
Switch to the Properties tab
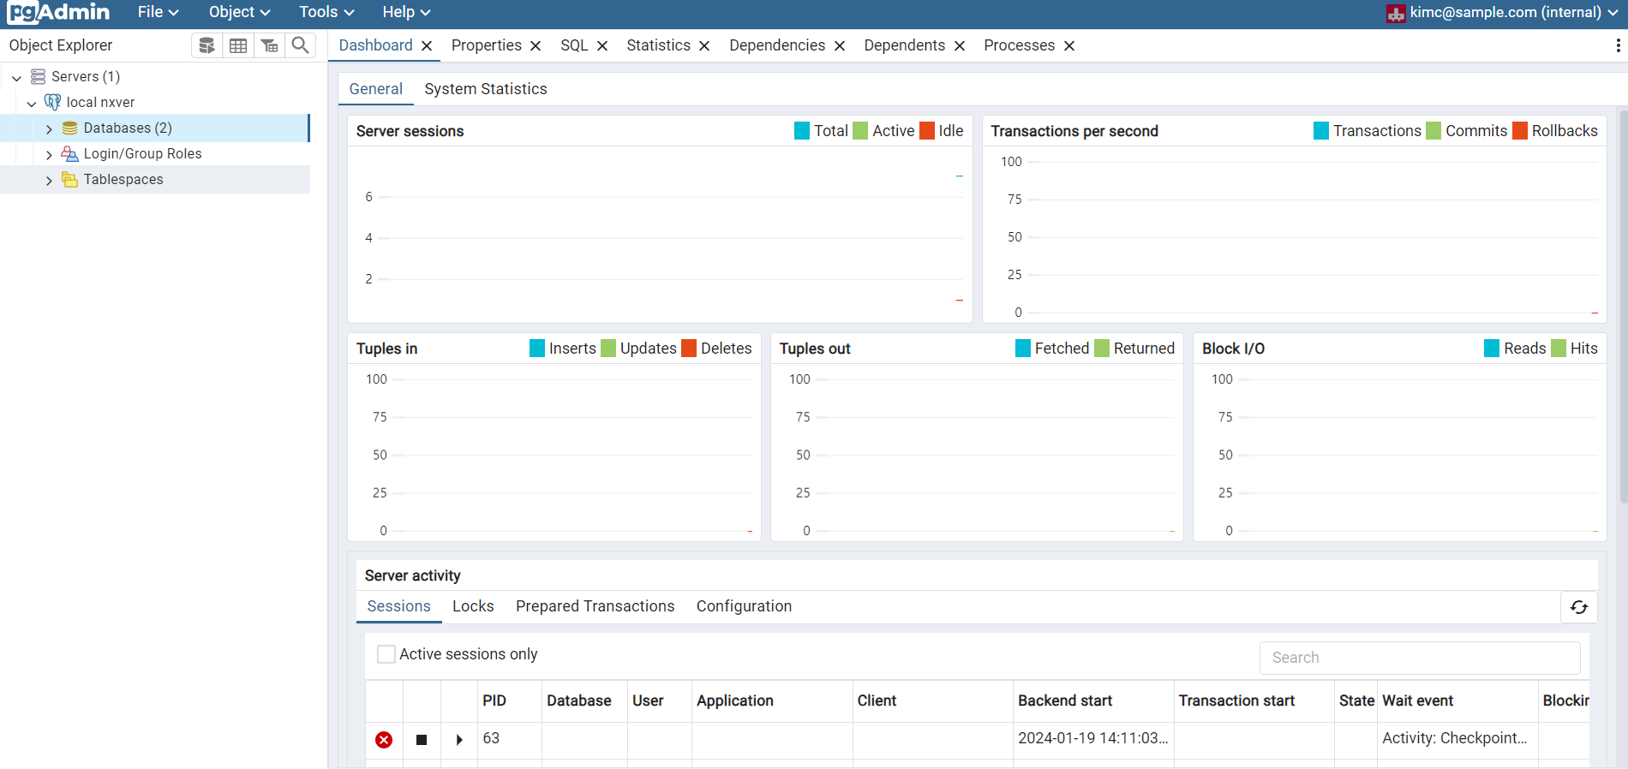point(486,45)
